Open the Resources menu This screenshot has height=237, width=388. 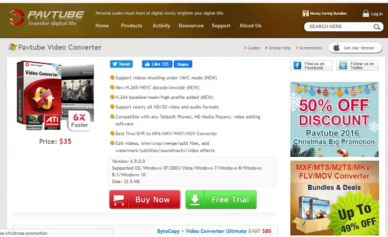point(191,26)
